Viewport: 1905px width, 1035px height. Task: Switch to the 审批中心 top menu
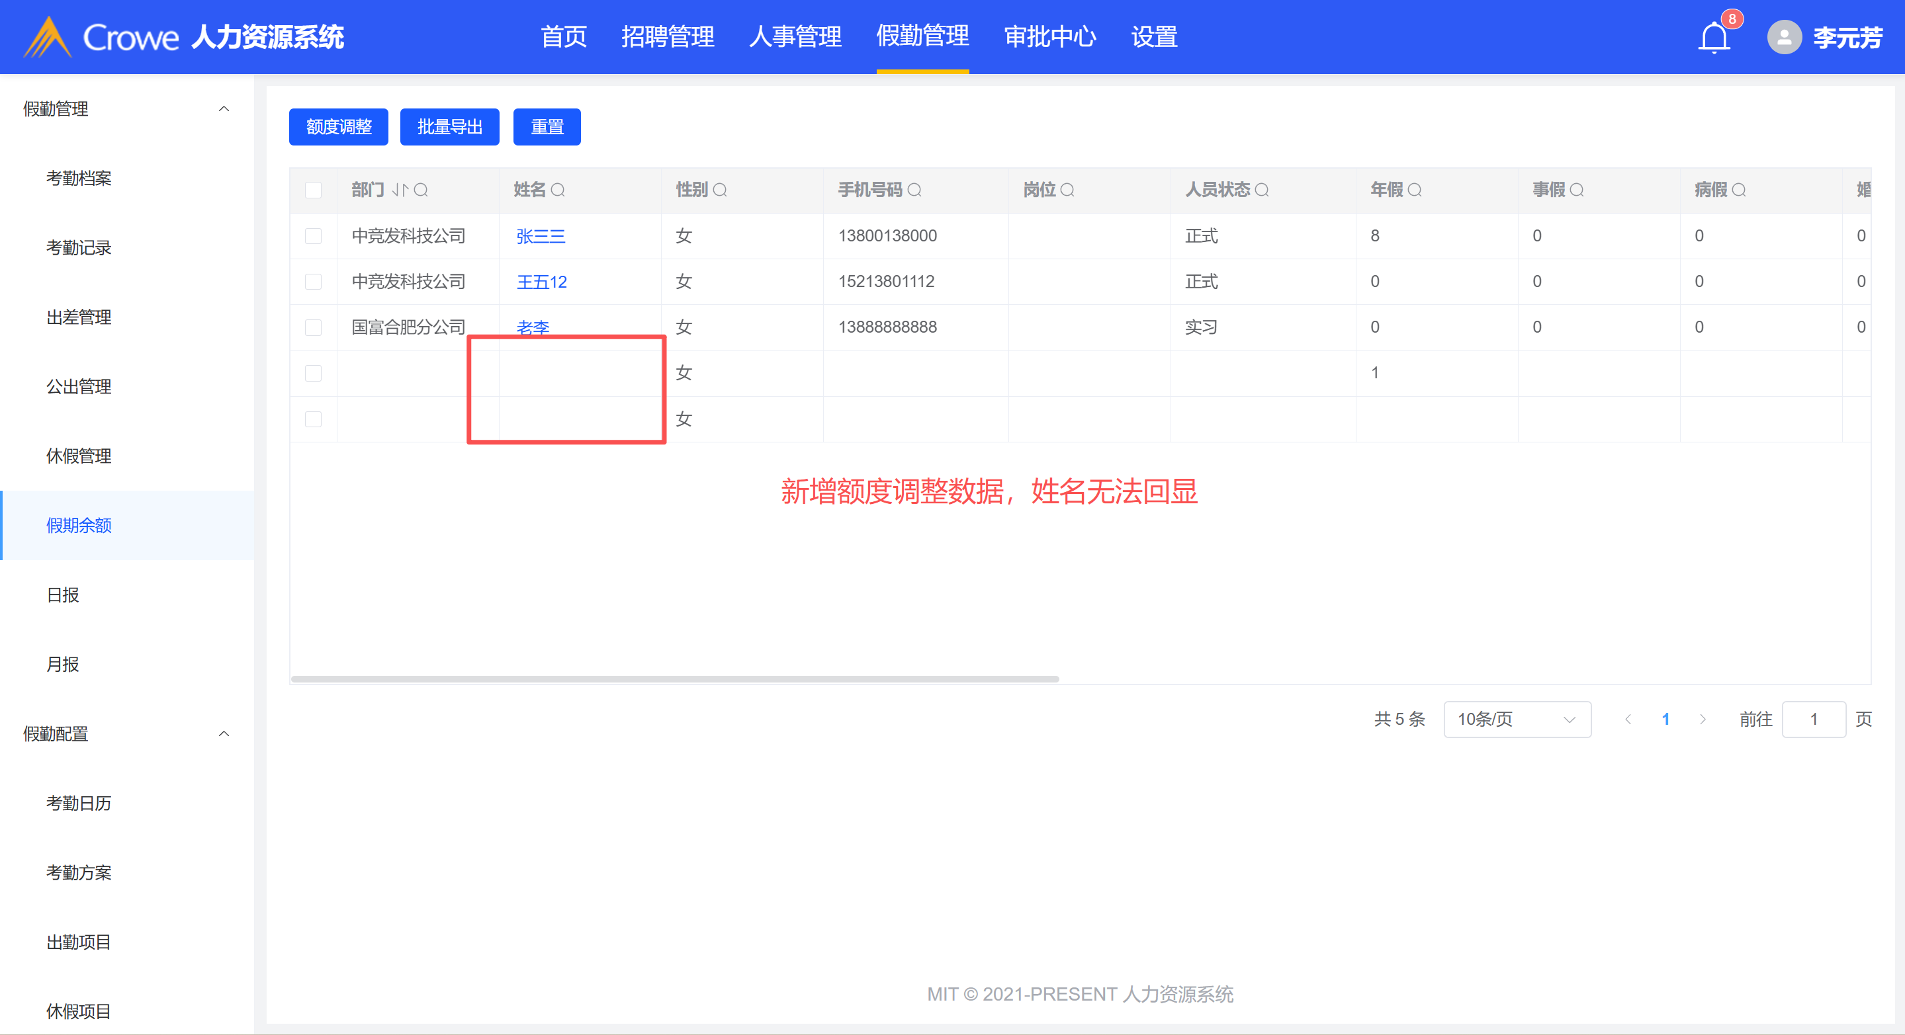click(1049, 37)
